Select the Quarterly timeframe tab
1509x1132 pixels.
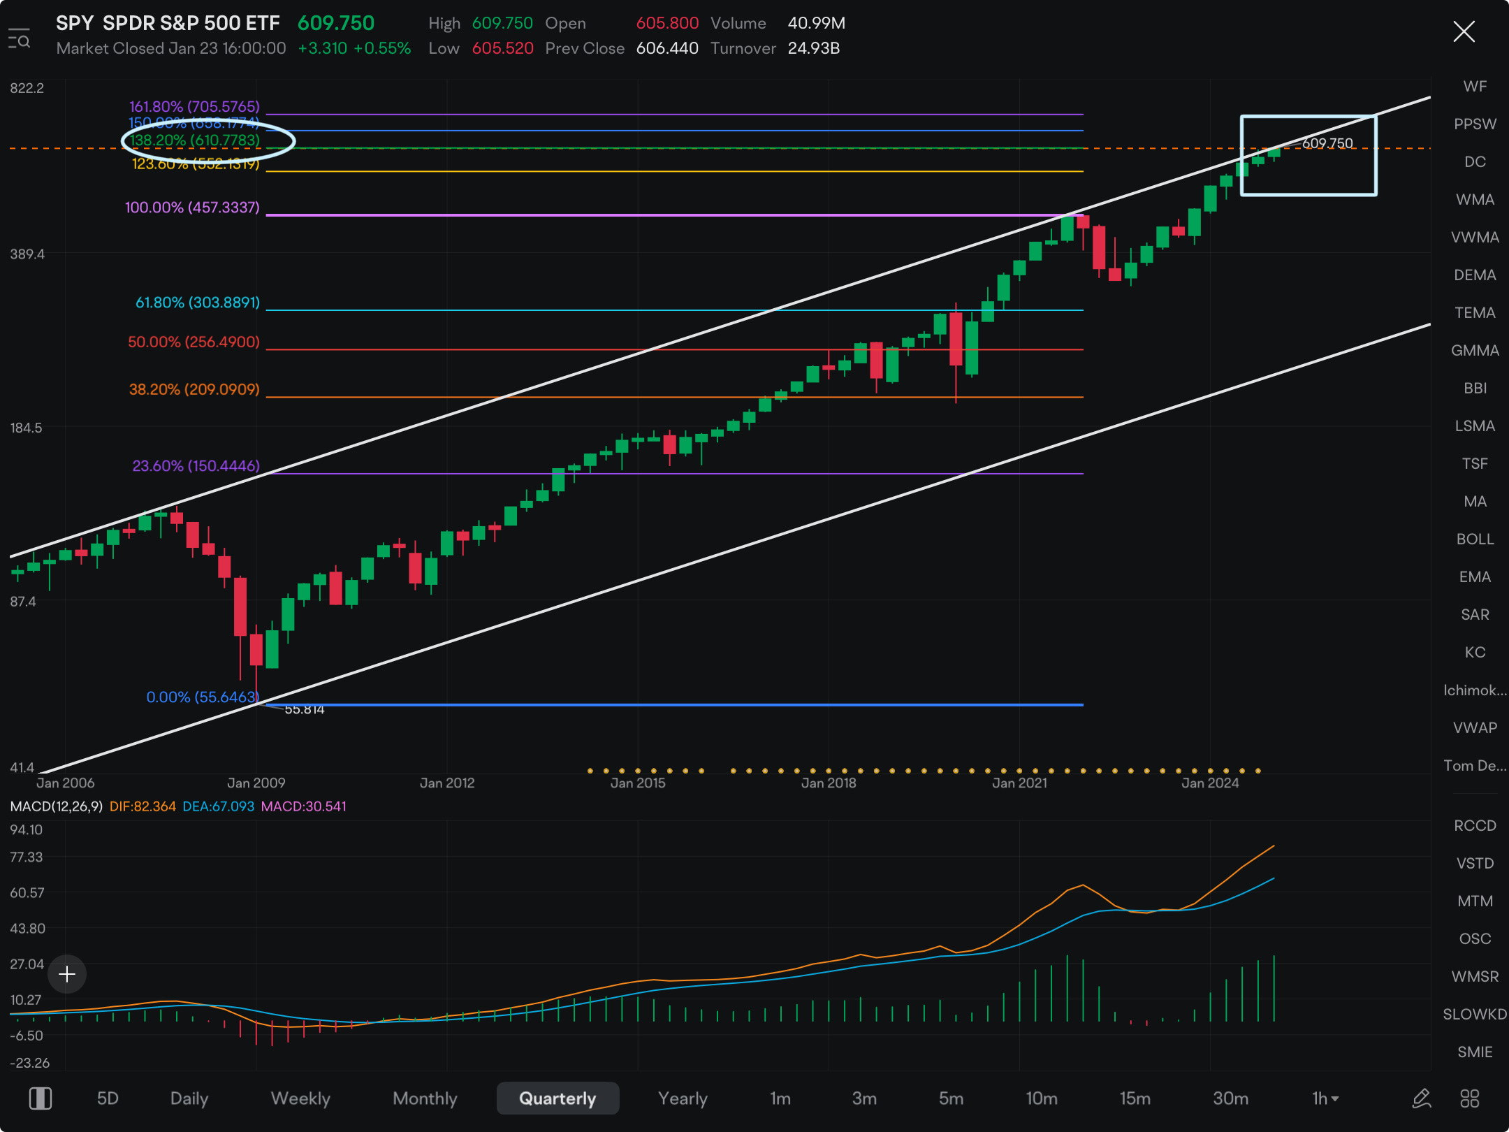pyautogui.click(x=557, y=1098)
